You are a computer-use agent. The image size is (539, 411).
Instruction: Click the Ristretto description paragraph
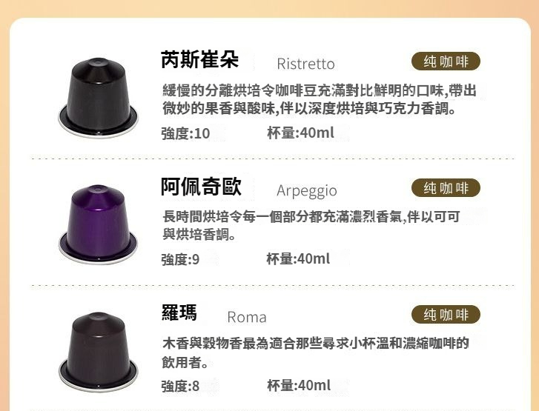coord(320,99)
